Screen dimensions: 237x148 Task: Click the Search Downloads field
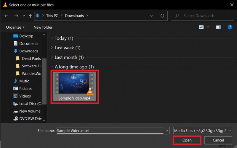(x=202, y=16)
